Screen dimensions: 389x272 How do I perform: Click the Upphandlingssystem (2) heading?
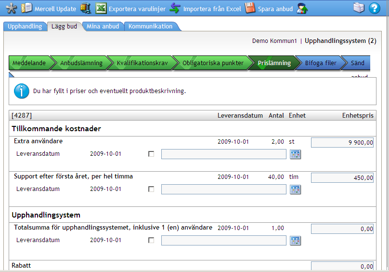tap(340, 41)
